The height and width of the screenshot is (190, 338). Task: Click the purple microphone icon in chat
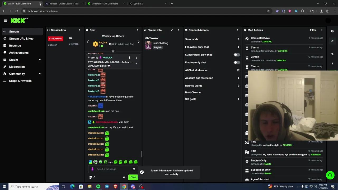pos(92,169)
